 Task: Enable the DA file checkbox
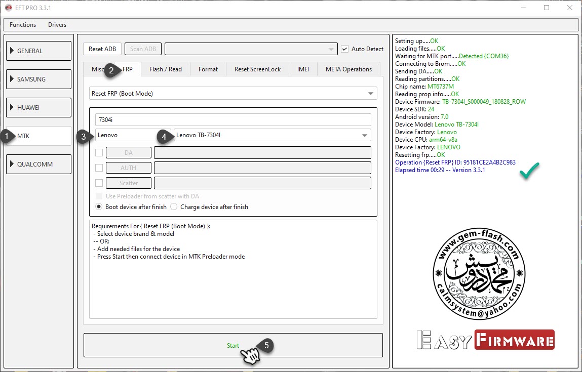click(x=99, y=152)
